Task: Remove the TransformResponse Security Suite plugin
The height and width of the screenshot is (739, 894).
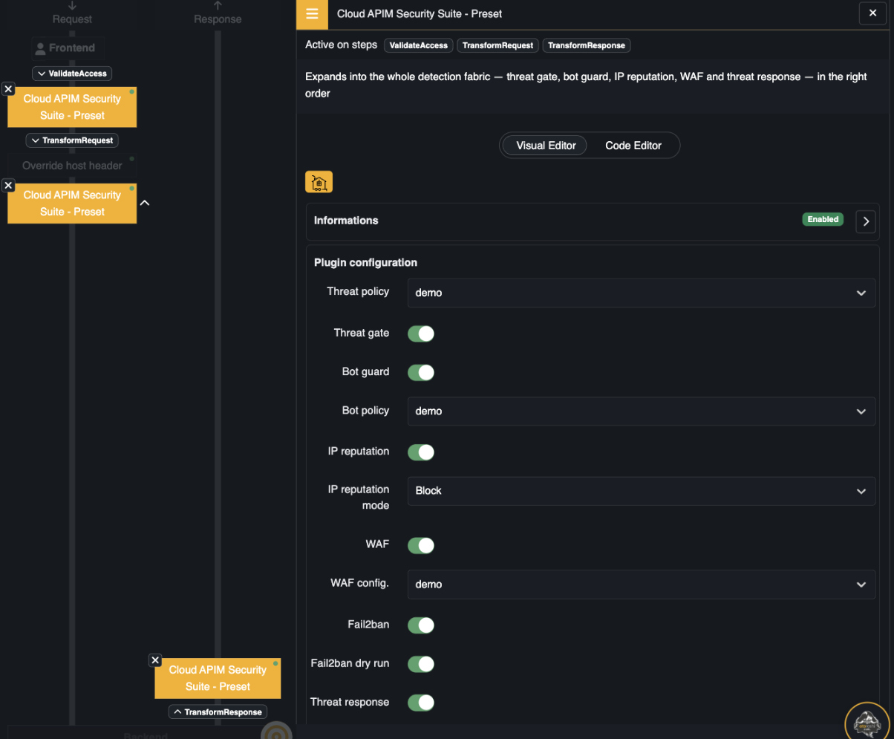Action: tap(155, 660)
